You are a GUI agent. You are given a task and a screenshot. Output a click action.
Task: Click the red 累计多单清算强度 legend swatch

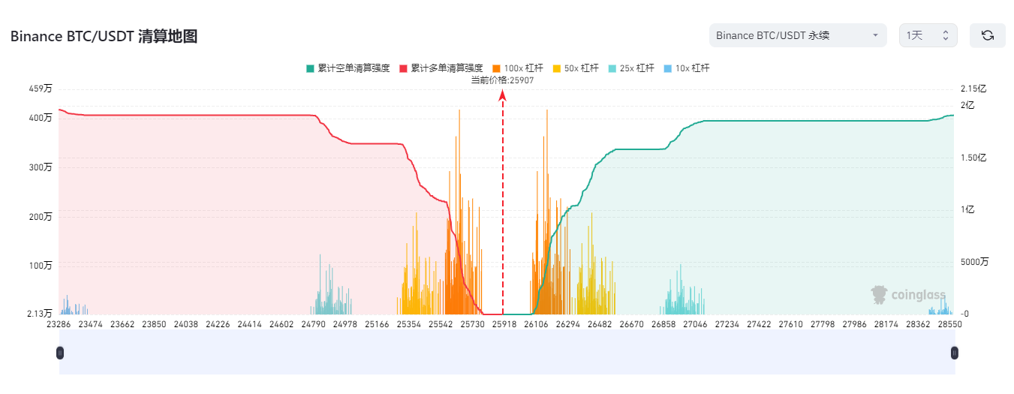point(403,68)
